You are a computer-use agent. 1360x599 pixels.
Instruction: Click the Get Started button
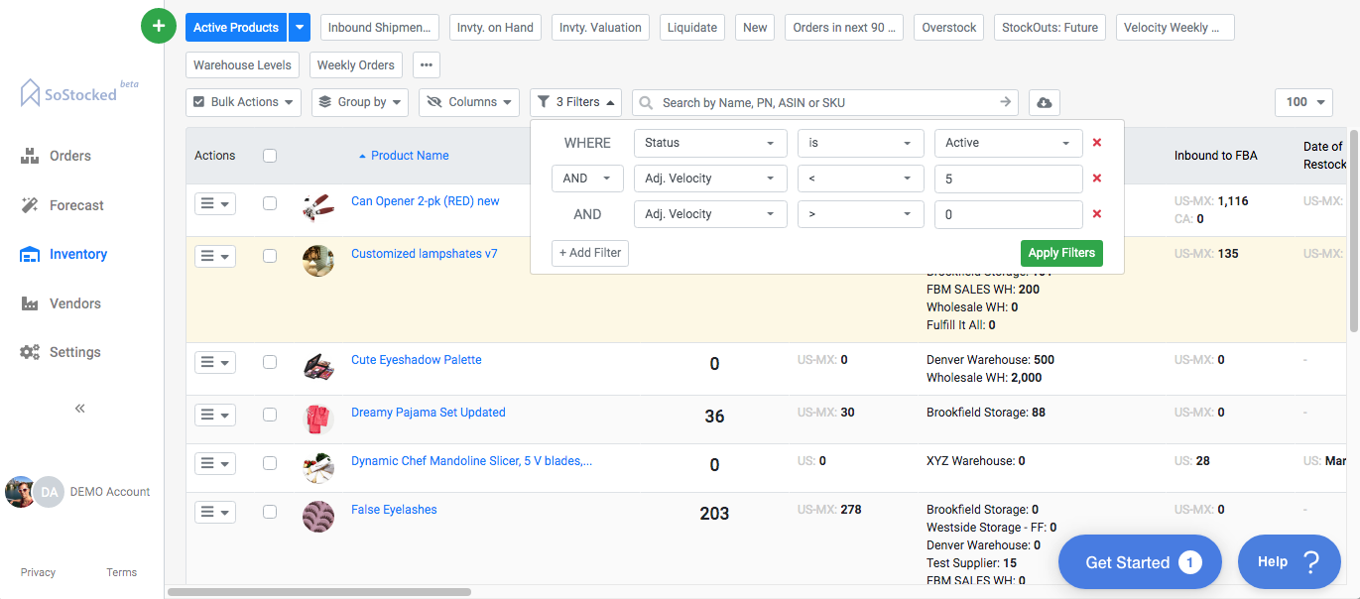point(1140,562)
